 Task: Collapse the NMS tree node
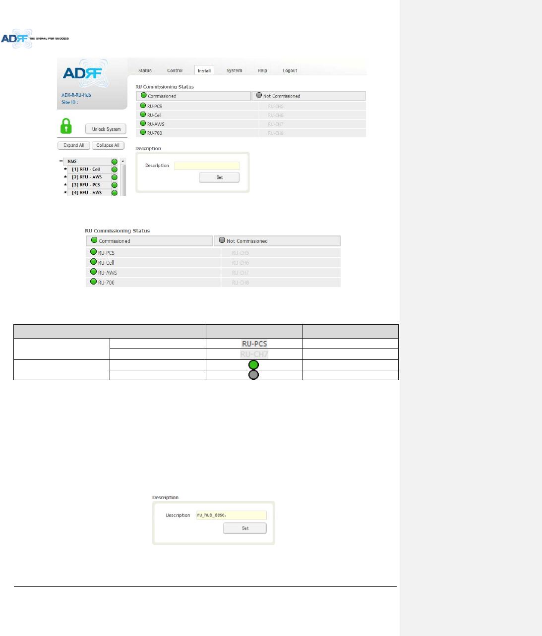tap(61, 161)
